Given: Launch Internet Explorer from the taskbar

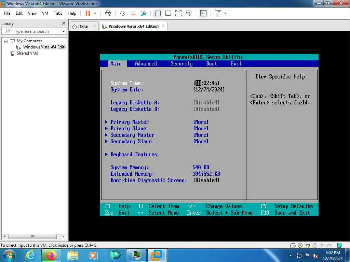Looking at the screenshot, I should pyautogui.click(x=30, y=255).
